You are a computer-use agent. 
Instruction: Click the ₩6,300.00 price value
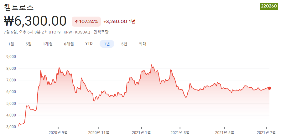click(35, 21)
